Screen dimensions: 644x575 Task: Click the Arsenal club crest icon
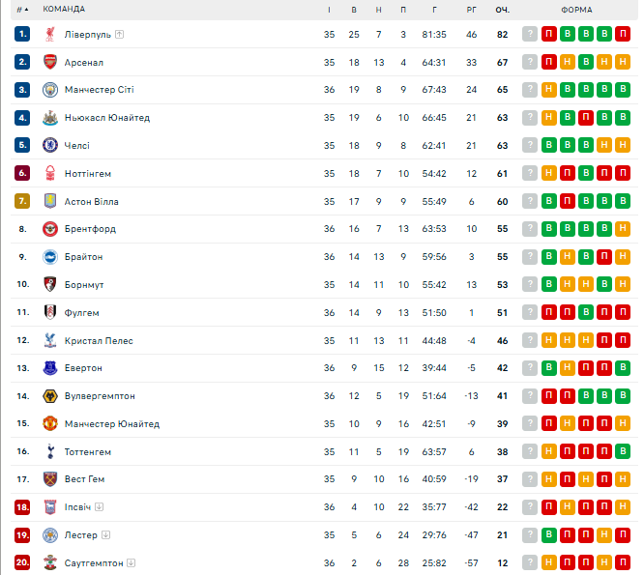[x=50, y=63]
